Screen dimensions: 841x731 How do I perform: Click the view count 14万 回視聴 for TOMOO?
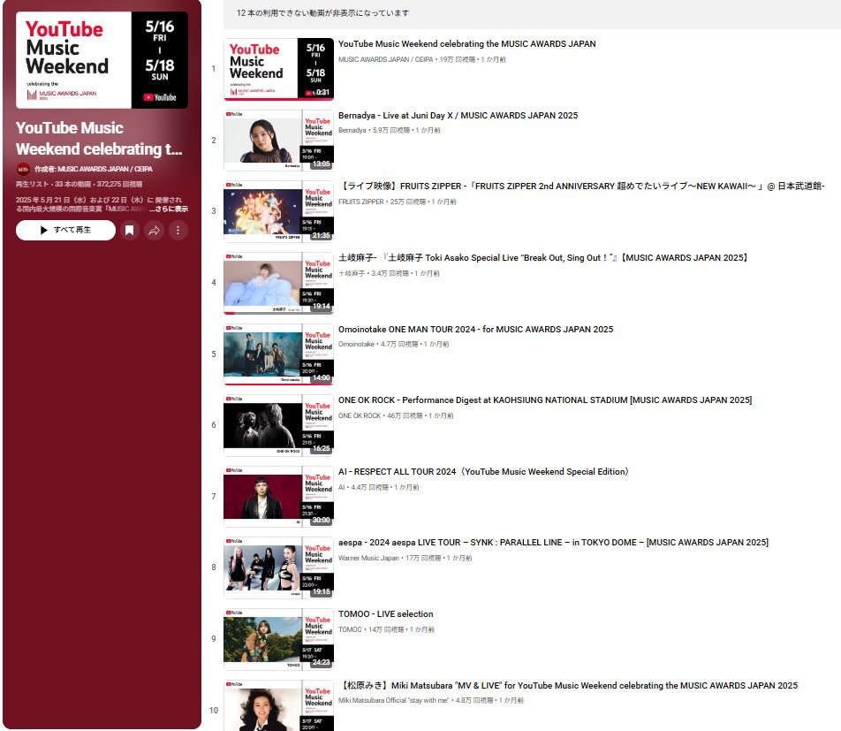pyautogui.click(x=386, y=629)
